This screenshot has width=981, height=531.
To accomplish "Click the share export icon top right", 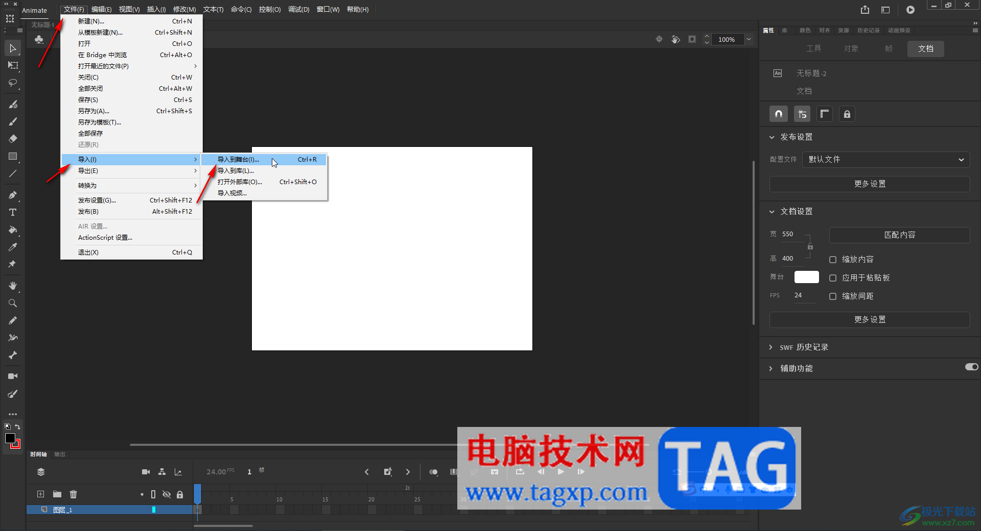I will tap(865, 10).
